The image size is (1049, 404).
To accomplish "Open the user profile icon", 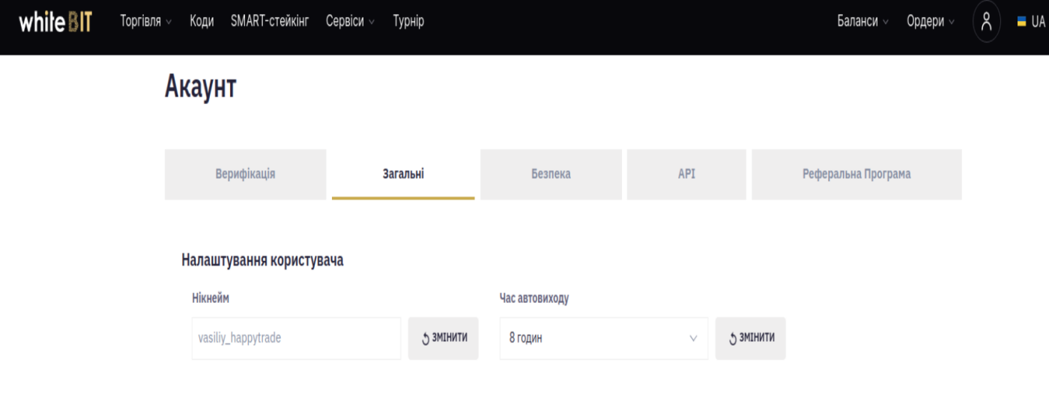I will (986, 21).
